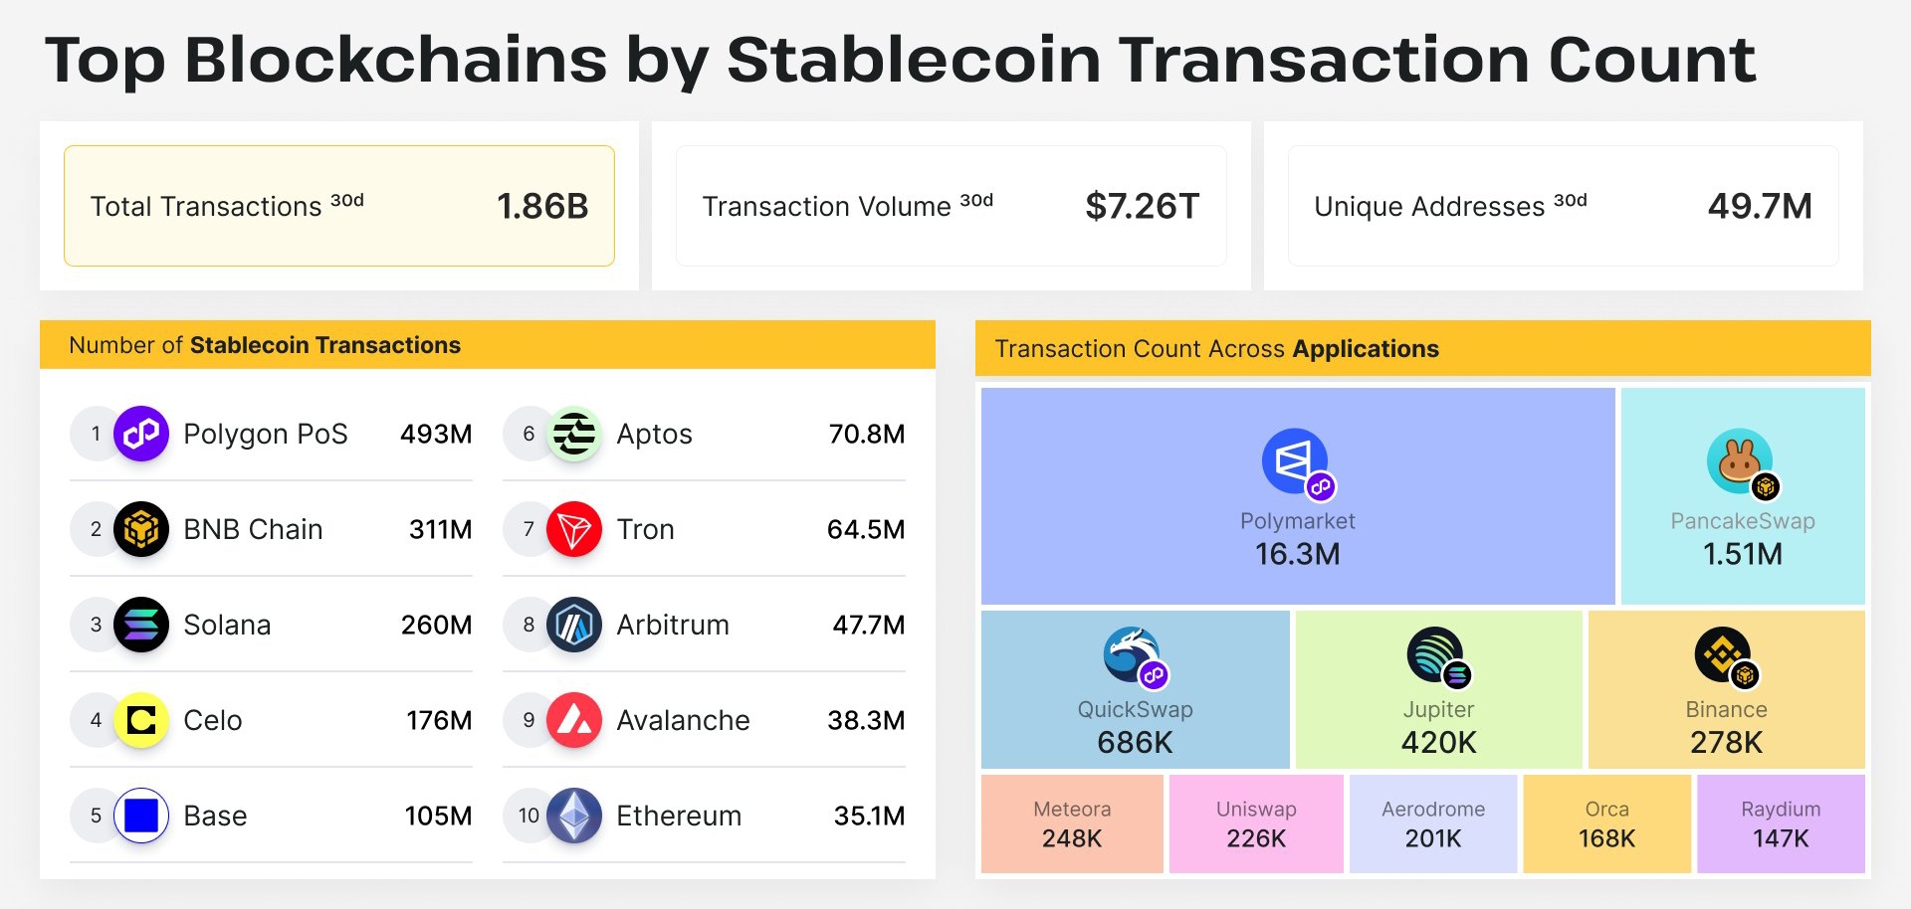Open the Polymarket treemap tile

(x=1298, y=496)
